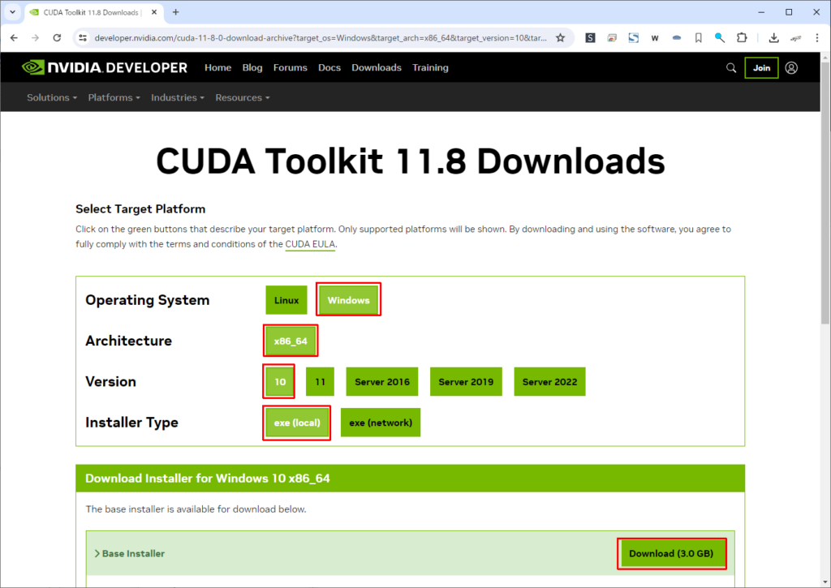Open the tab search dropdown arrow
831x588 pixels.
[x=12, y=11]
